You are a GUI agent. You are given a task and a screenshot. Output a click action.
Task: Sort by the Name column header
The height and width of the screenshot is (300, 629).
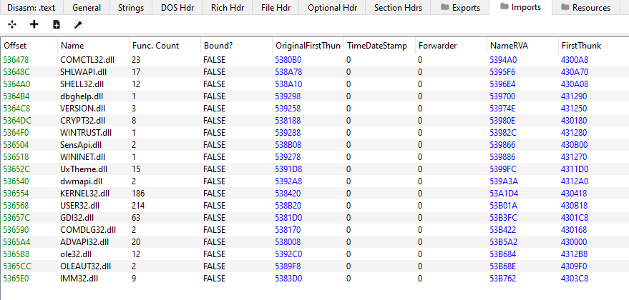tap(94, 46)
